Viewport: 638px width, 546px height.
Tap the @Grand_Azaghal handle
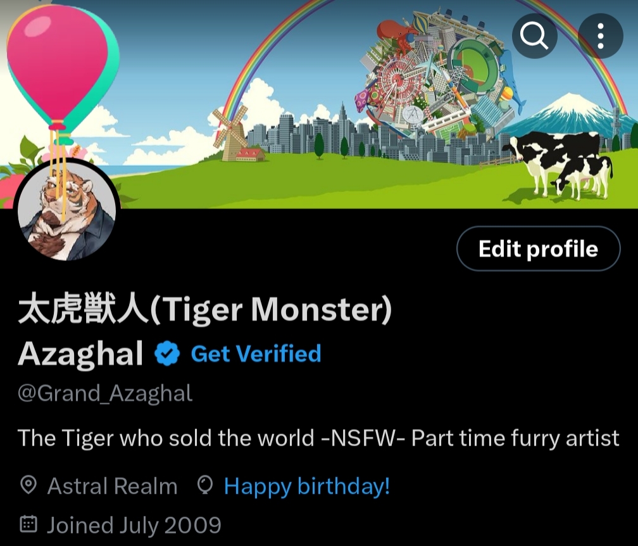click(105, 393)
